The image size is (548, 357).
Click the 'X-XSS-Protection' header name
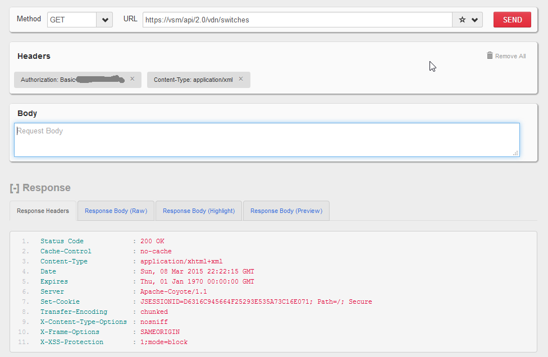pyautogui.click(x=72, y=342)
